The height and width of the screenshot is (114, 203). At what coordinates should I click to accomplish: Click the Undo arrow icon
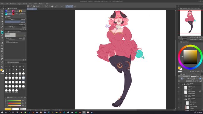click(x=41, y=7)
